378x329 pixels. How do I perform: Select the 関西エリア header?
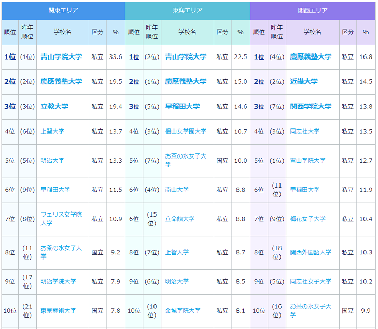point(313,10)
